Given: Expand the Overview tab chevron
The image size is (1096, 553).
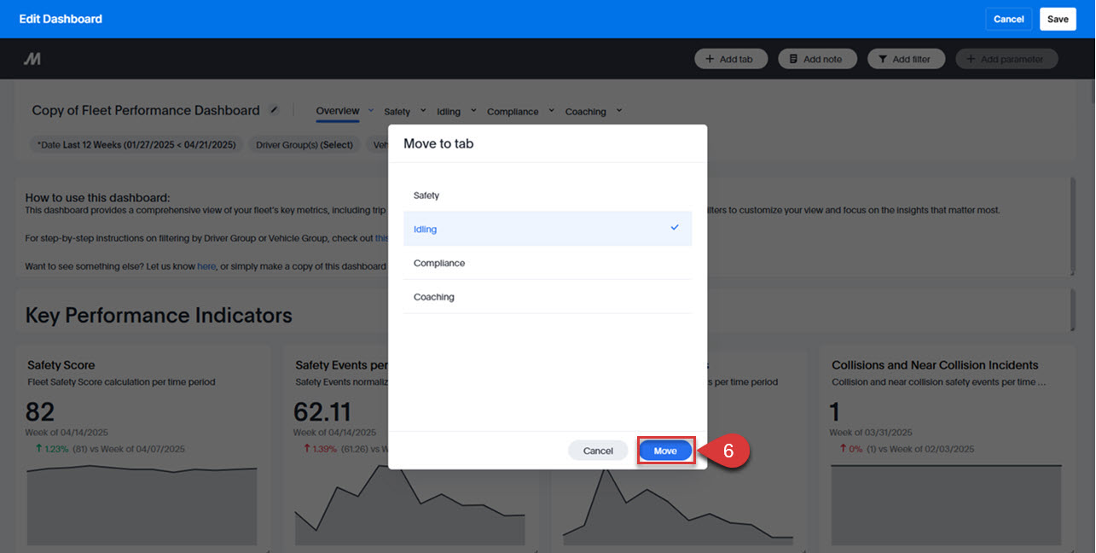Looking at the screenshot, I should tap(371, 110).
